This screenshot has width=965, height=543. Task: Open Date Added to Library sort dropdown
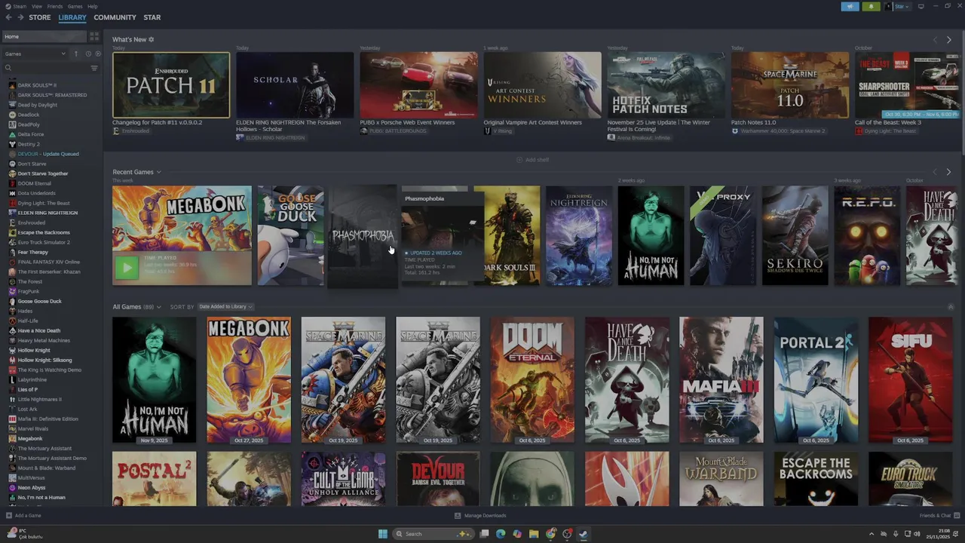225,307
